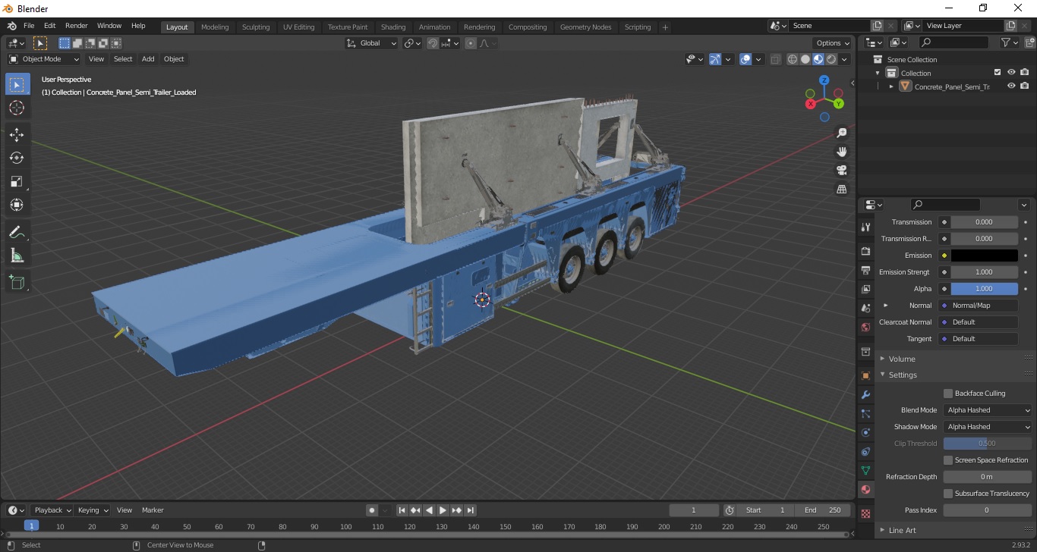Viewport: 1037px width, 552px height.
Task: Play the animation forward
Action: click(443, 510)
